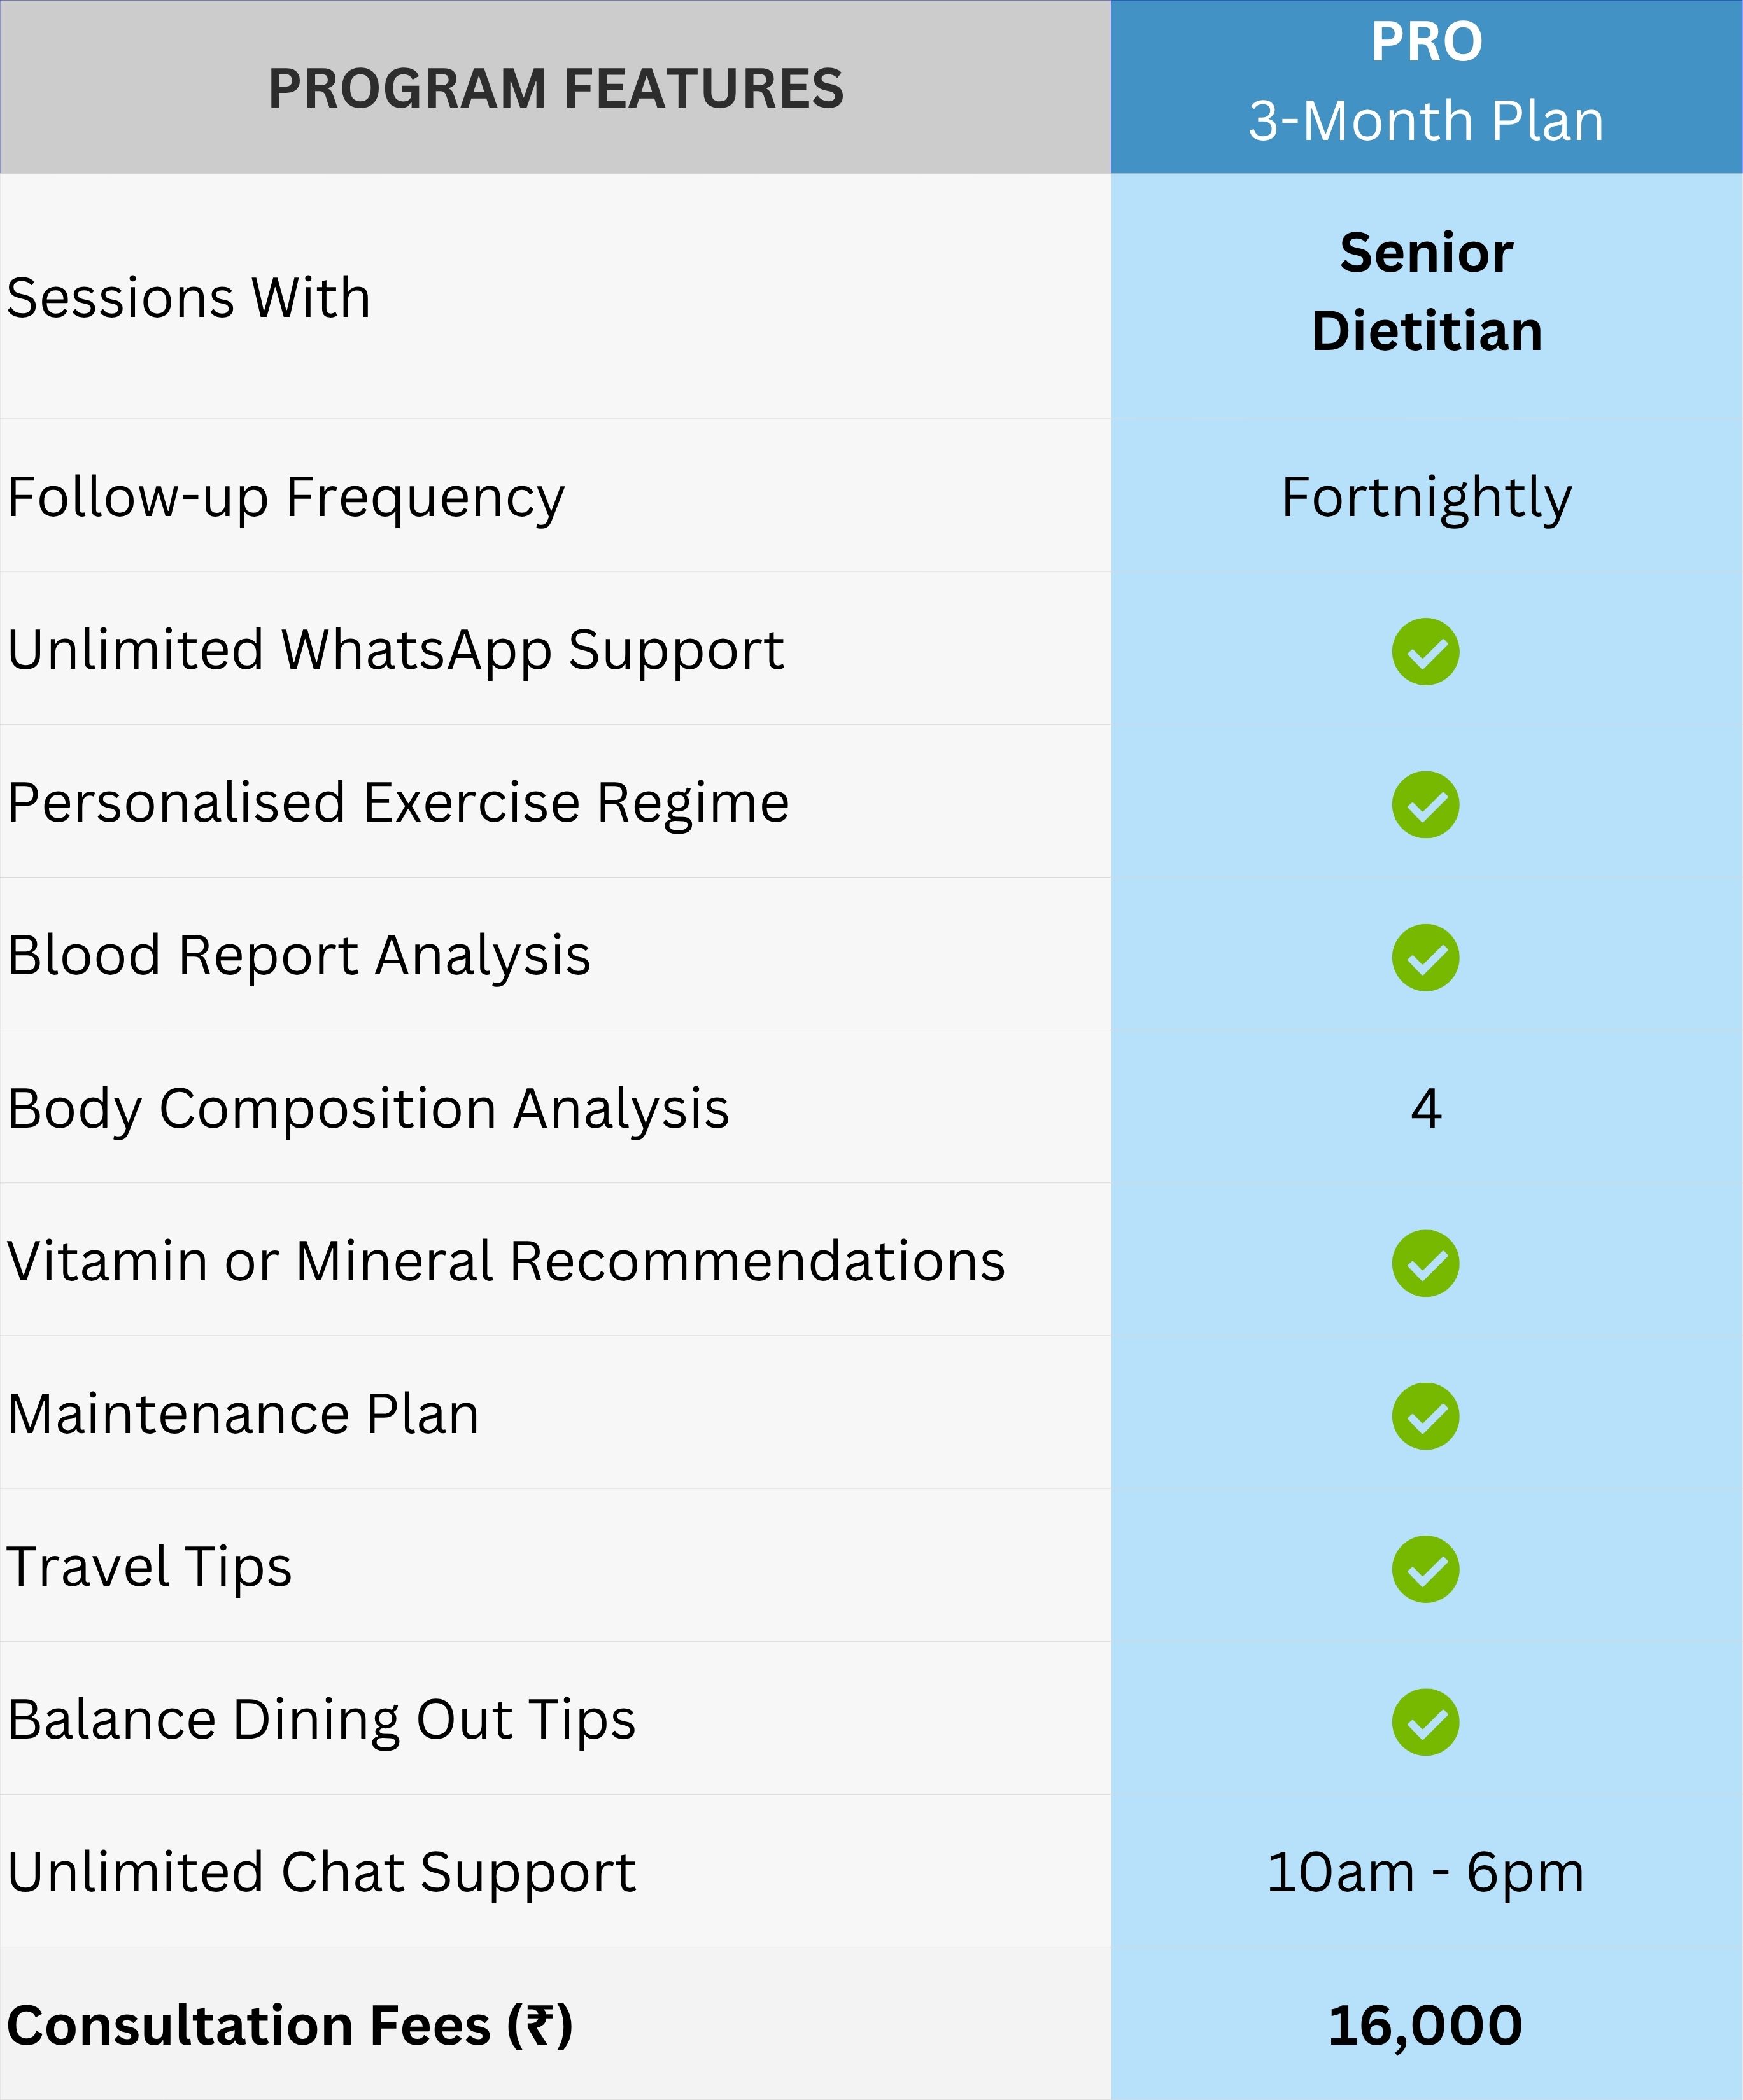Image resolution: width=1743 pixels, height=2100 pixels.
Task: Click the Balance Dining Out Tips checkmark
Action: coord(1425,1723)
